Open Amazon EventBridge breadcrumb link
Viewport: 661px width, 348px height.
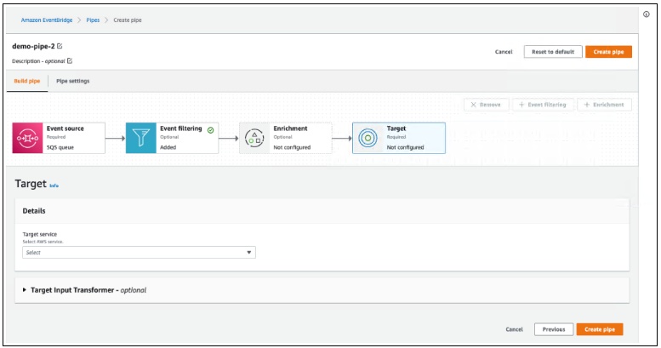pyautogui.click(x=44, y=20)
